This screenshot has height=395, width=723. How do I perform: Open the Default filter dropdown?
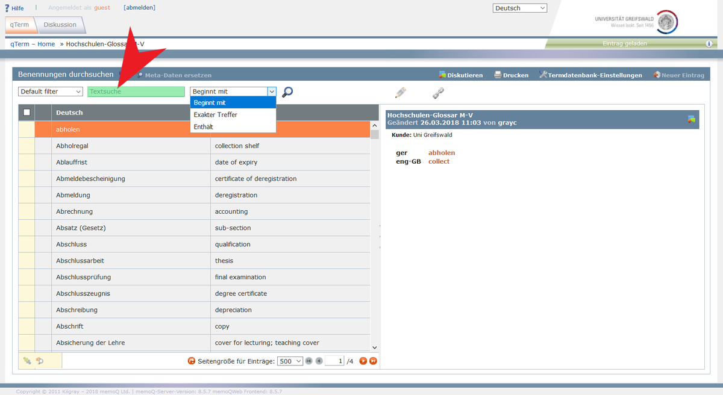point(51,92)
